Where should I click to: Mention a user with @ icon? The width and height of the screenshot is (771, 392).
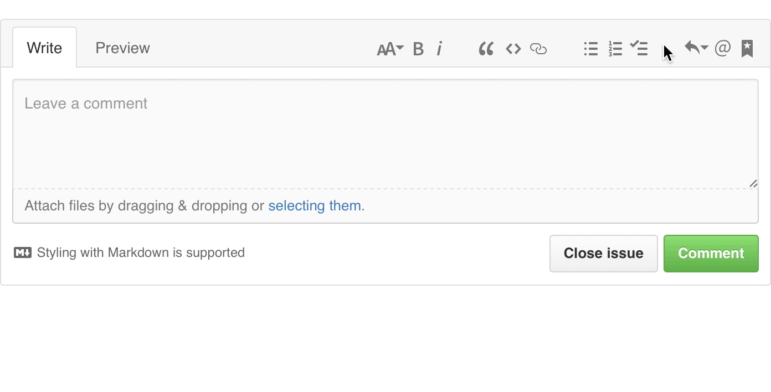(x=722, y=49)
